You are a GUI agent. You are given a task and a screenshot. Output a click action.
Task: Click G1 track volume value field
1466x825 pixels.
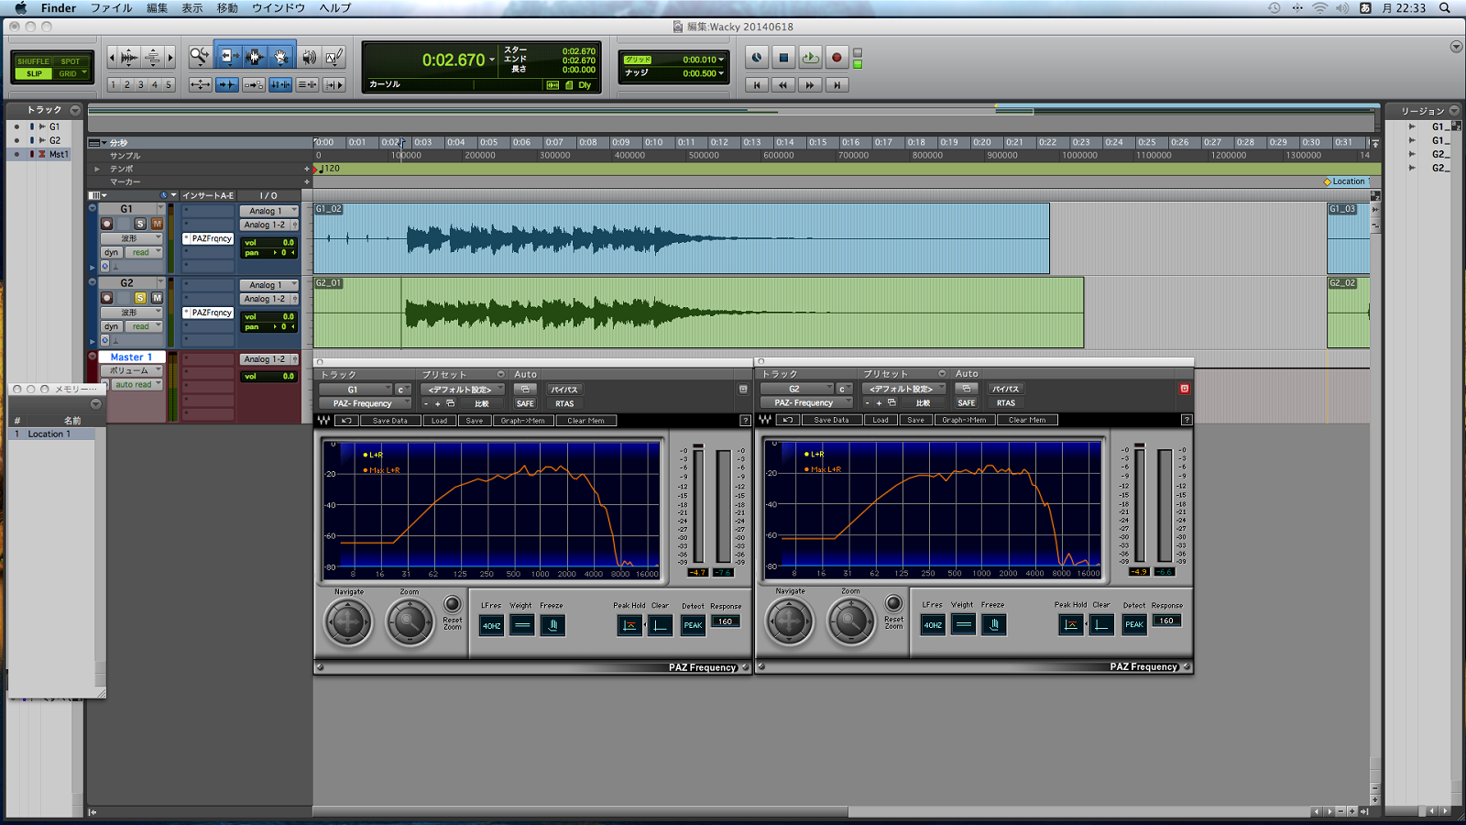point(269,243)
